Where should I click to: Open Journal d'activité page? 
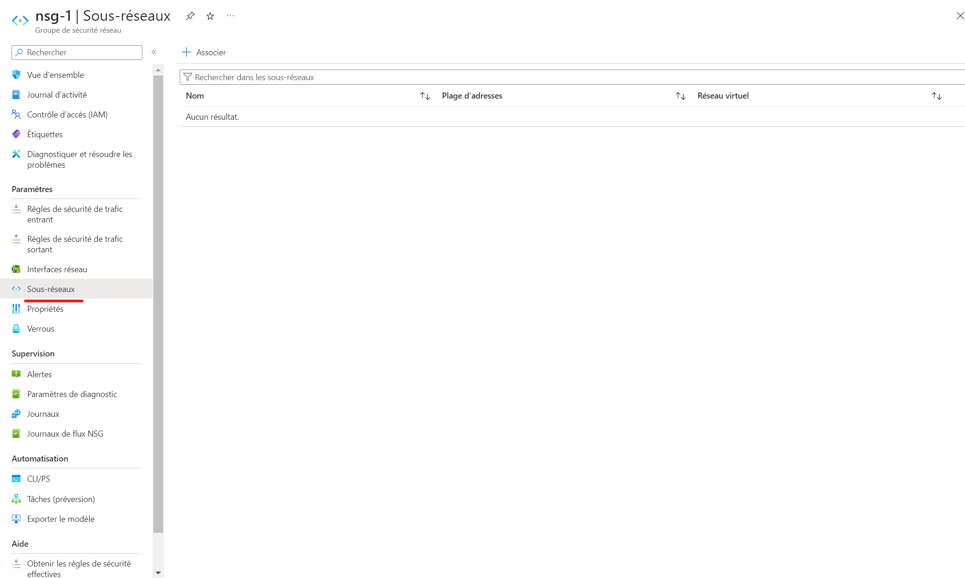[57, 95]
